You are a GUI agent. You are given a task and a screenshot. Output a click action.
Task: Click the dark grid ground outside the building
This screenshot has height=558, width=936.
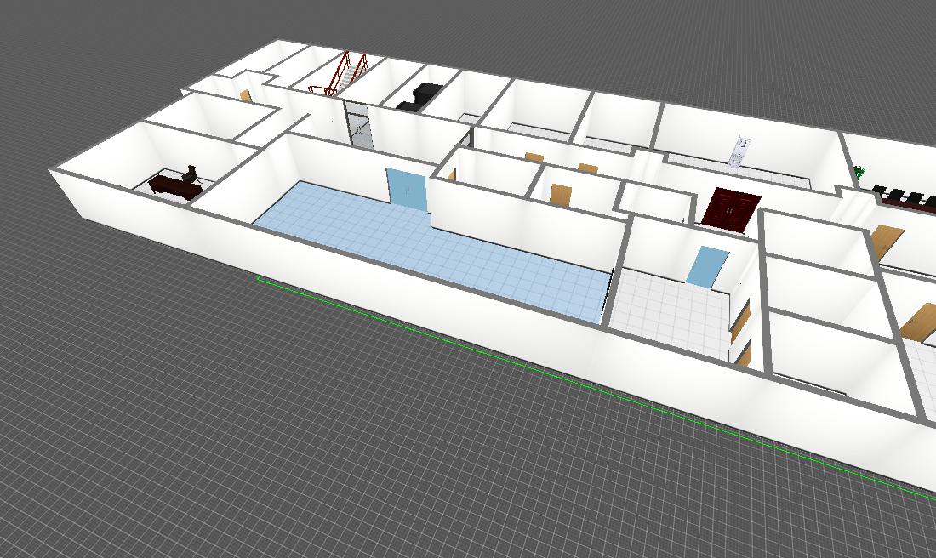tap(255, 425)
